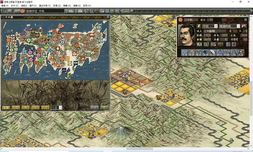Open the 檔案(F) menu
Viewport: 253px width, 152px height.
[5, 6]
